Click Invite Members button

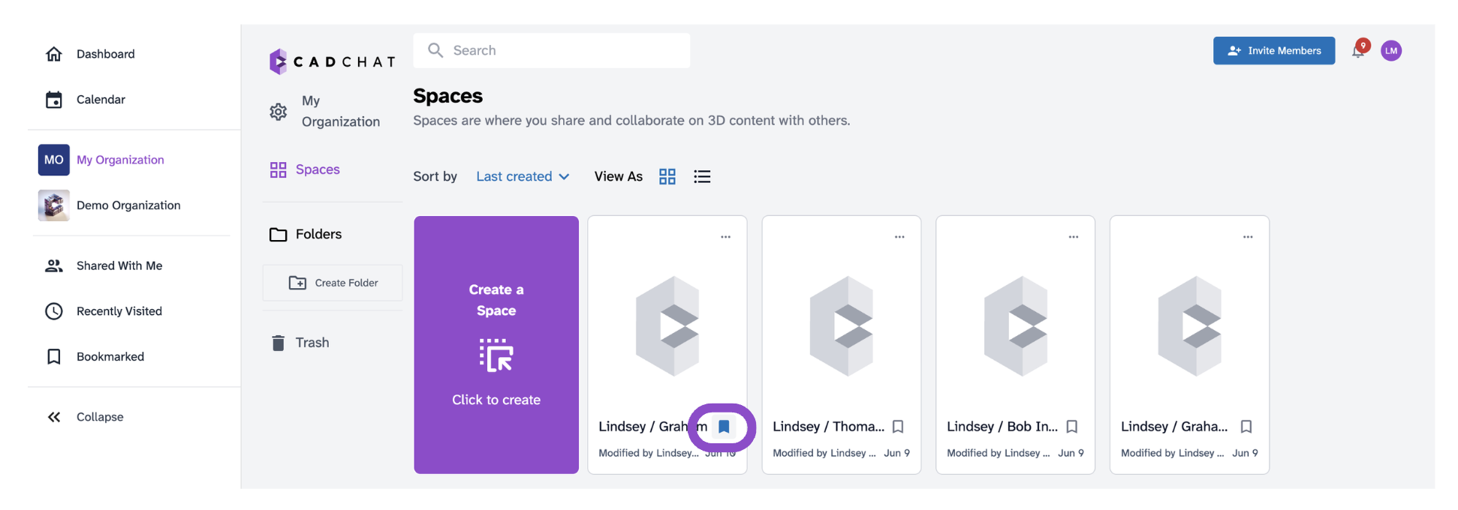pos(1274,50)
